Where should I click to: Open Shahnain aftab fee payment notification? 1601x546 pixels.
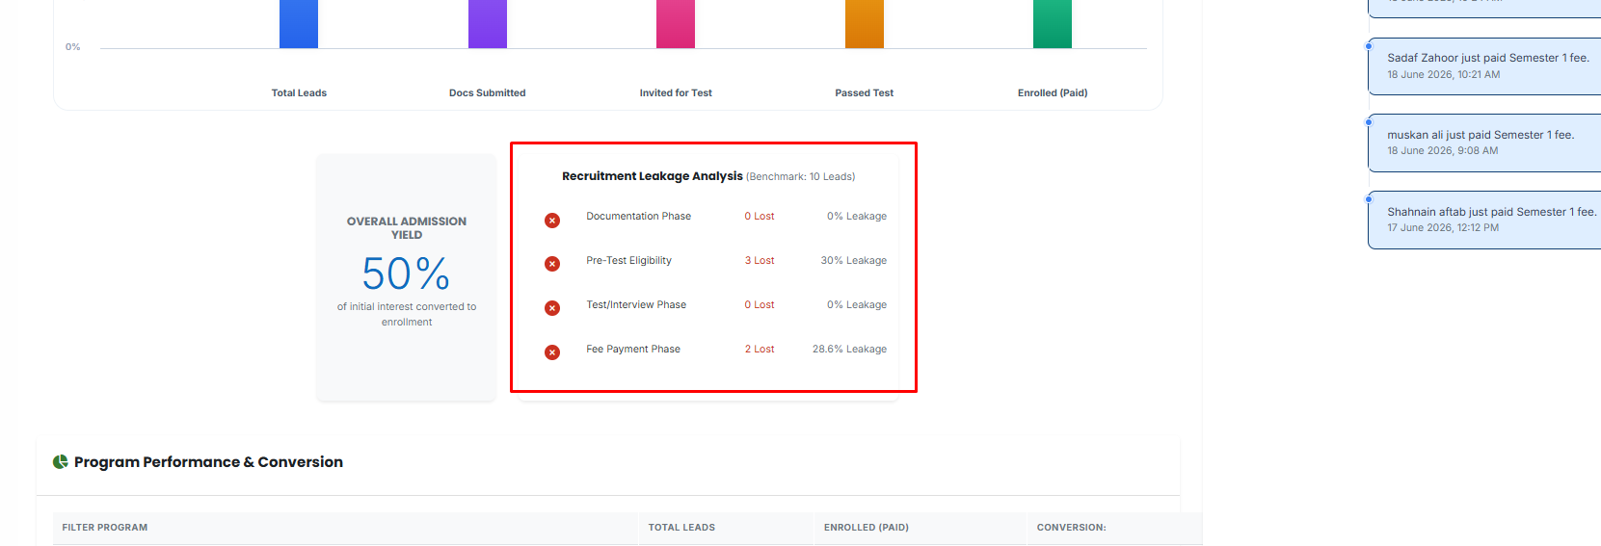(x=1484, y=220)
